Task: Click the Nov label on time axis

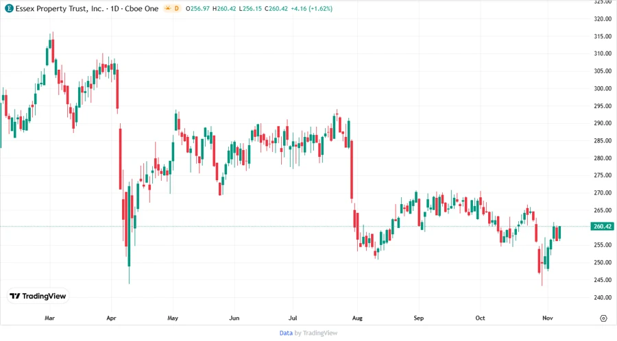Action: click(x=548, y=318)
